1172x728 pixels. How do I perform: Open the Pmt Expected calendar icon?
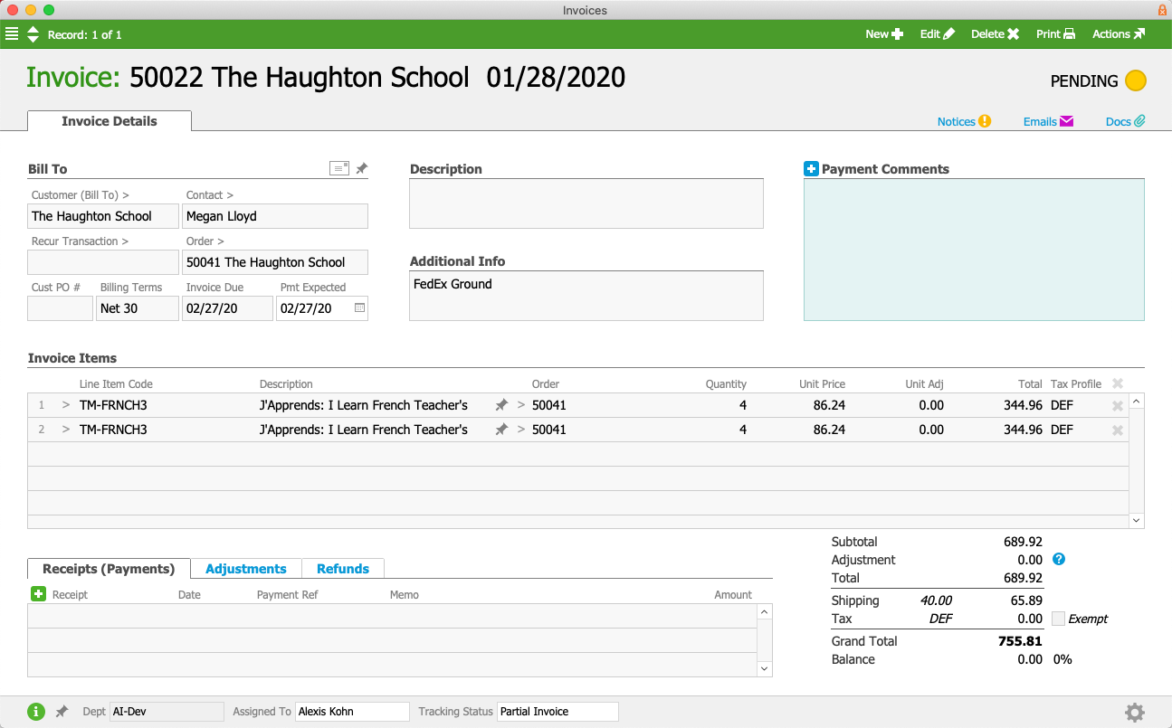359,308
